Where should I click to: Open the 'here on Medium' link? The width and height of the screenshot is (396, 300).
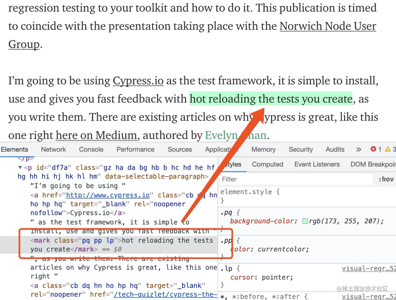[x=96, y=135]
